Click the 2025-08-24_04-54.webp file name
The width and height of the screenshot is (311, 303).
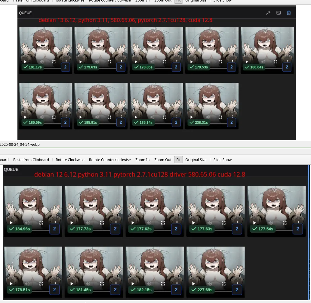20,145
